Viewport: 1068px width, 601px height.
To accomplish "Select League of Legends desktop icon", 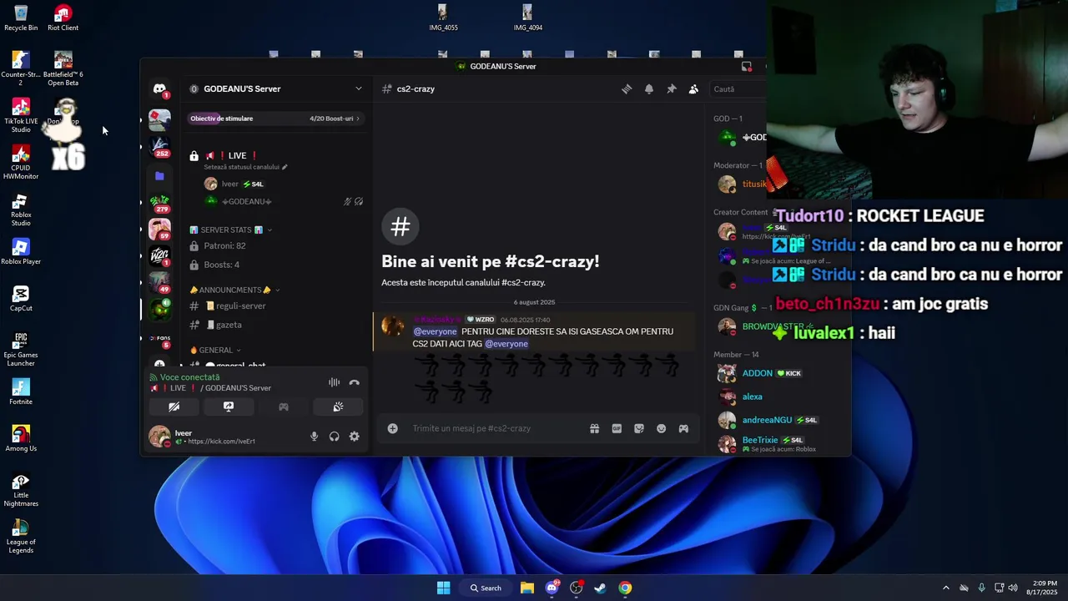I will click(x=21, y=537).
